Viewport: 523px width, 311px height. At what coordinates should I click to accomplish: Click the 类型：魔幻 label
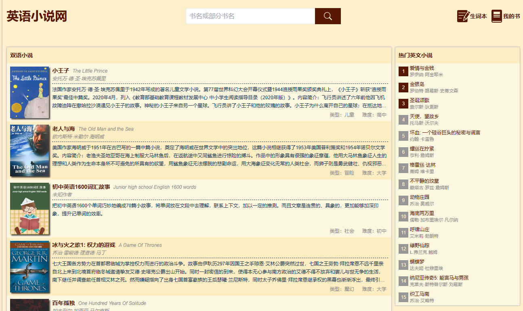tap(342, 289)
